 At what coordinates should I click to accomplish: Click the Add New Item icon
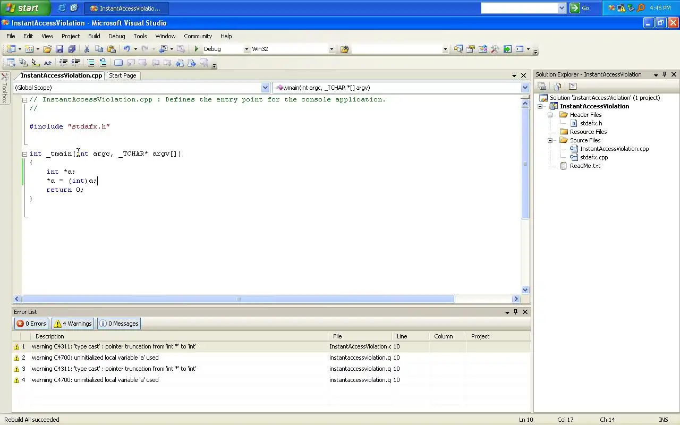(29, 49)
